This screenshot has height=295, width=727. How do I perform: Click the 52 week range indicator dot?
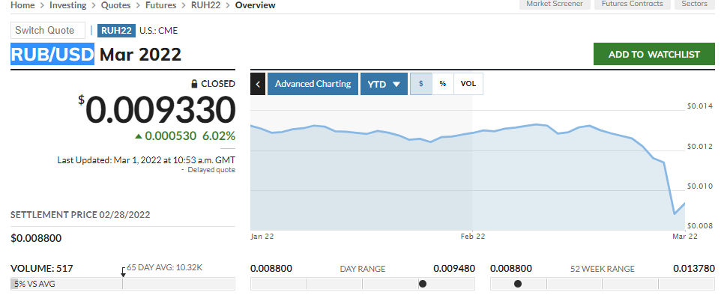pyautogui.click(x=517, y=284)
